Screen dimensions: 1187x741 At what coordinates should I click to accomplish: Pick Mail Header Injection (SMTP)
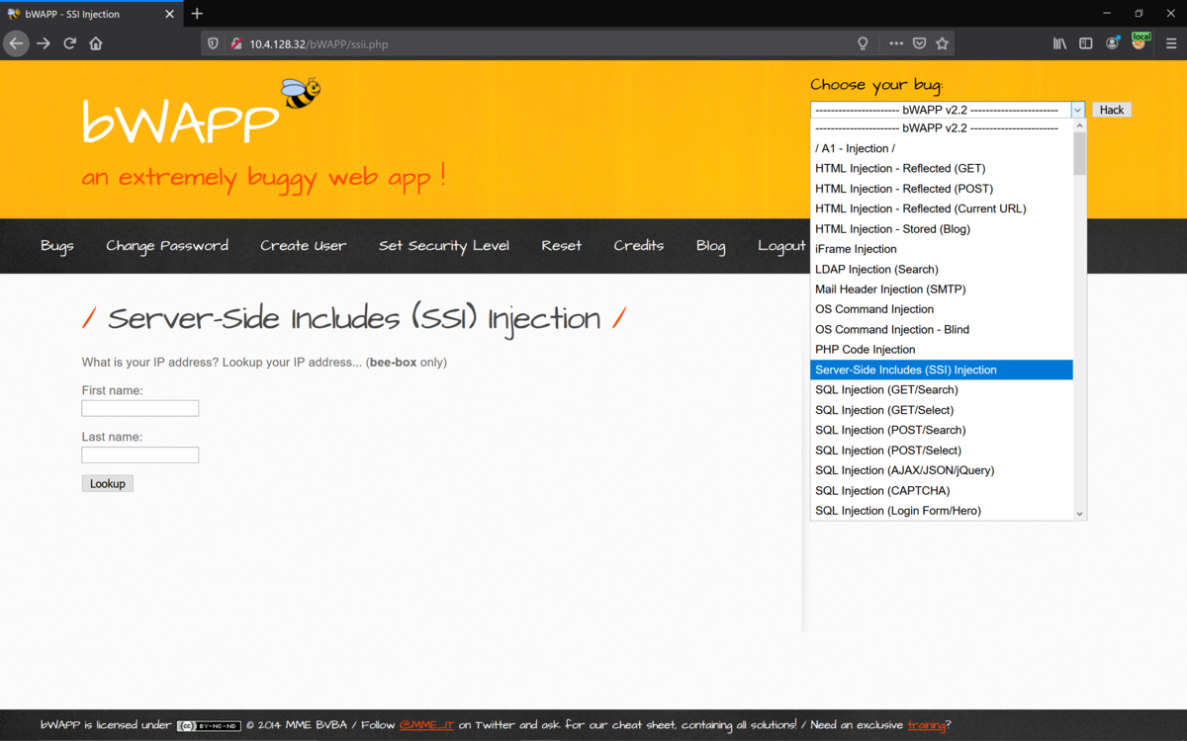click(942, 289)
